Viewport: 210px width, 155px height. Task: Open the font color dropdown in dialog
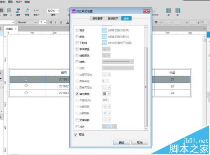point(106,49)
